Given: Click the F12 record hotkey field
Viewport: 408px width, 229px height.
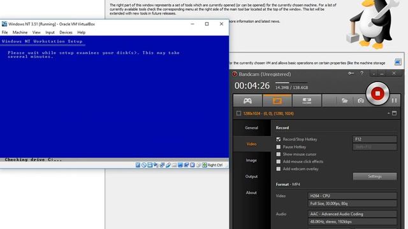Looking at the screenshot, I should point(375,139).
